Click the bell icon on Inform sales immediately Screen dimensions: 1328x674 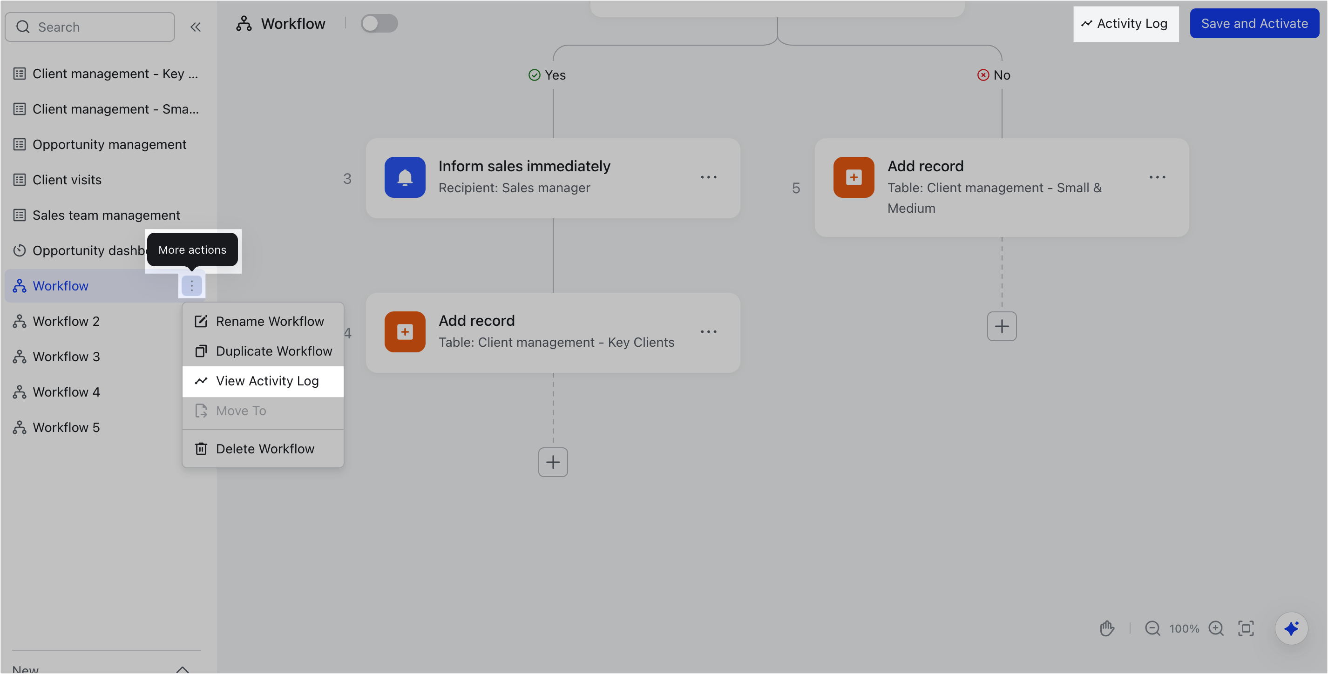point(405,177)
